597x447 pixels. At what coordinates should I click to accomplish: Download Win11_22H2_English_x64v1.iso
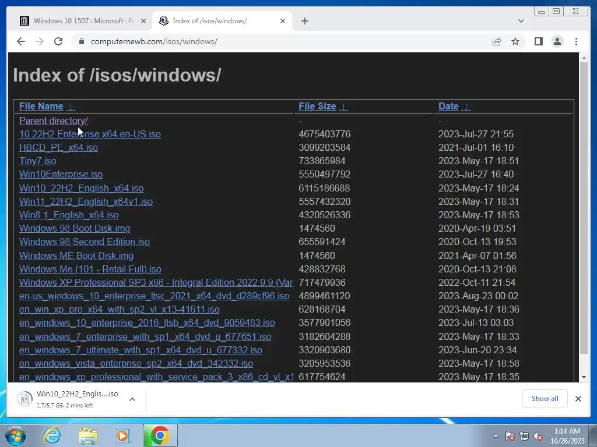point(86,201)
